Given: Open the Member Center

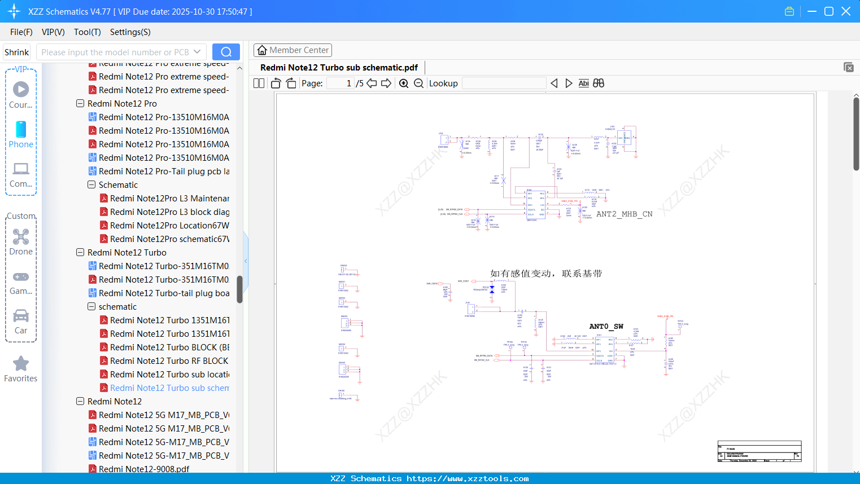Looking at the screenshot, I should (x=293, y=50).
